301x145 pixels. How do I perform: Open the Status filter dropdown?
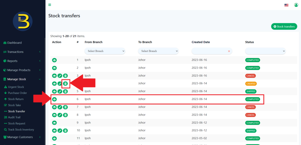pyautogui.click(x=265, y=51)
